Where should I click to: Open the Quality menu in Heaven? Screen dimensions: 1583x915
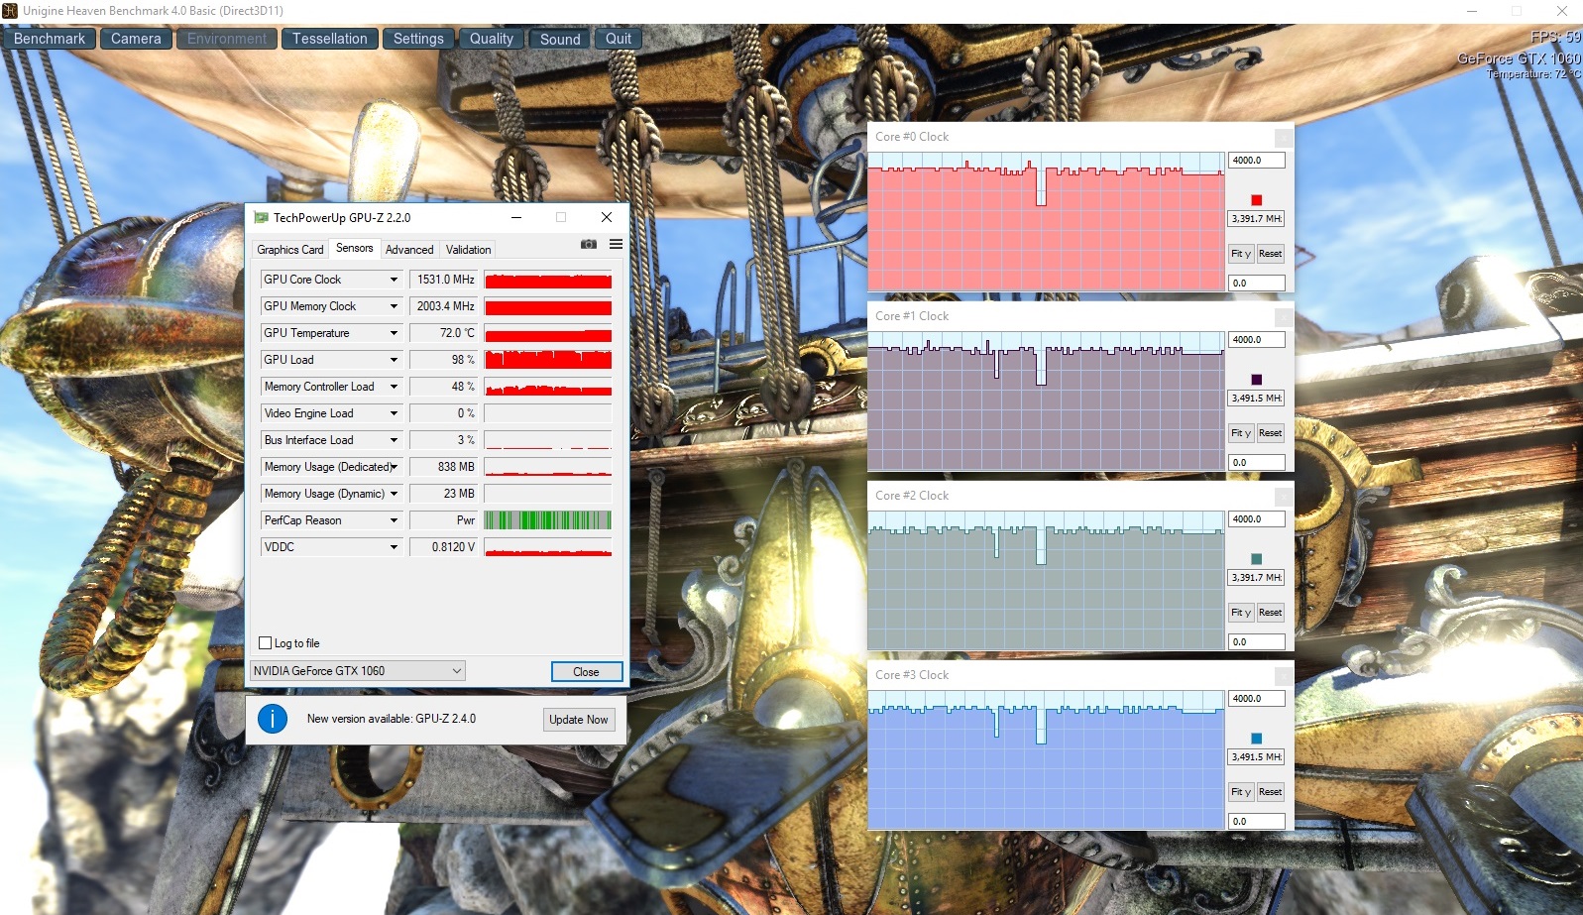492,39
